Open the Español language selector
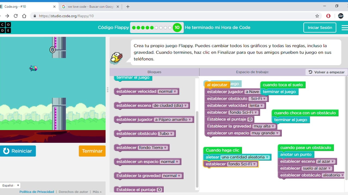 tap(10, 185)
